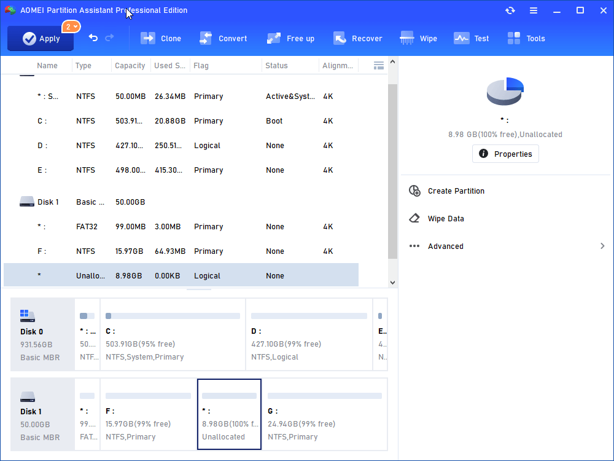Select the Disk 0 block in the disk map
The width and height of the screenshot is (614, 461).
pyautogui.click(x=42, y=334)
